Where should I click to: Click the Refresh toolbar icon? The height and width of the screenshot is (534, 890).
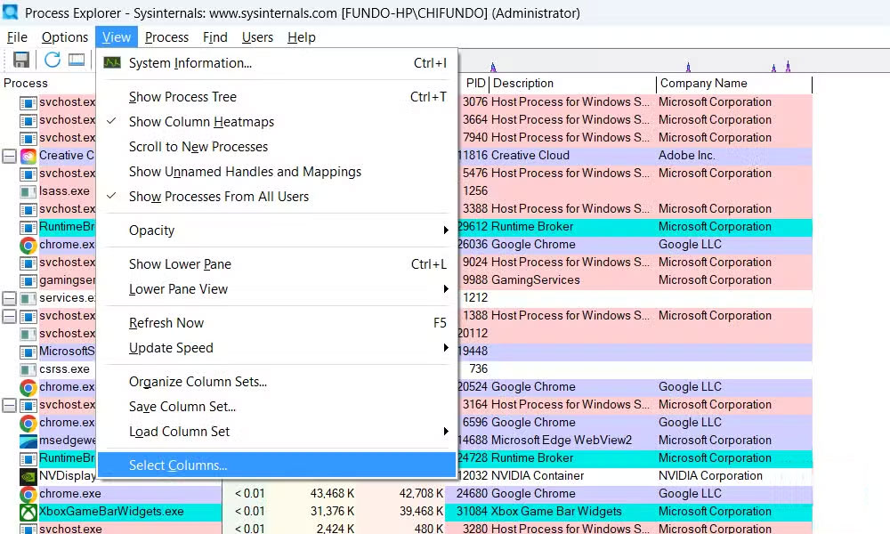point(52,60)
